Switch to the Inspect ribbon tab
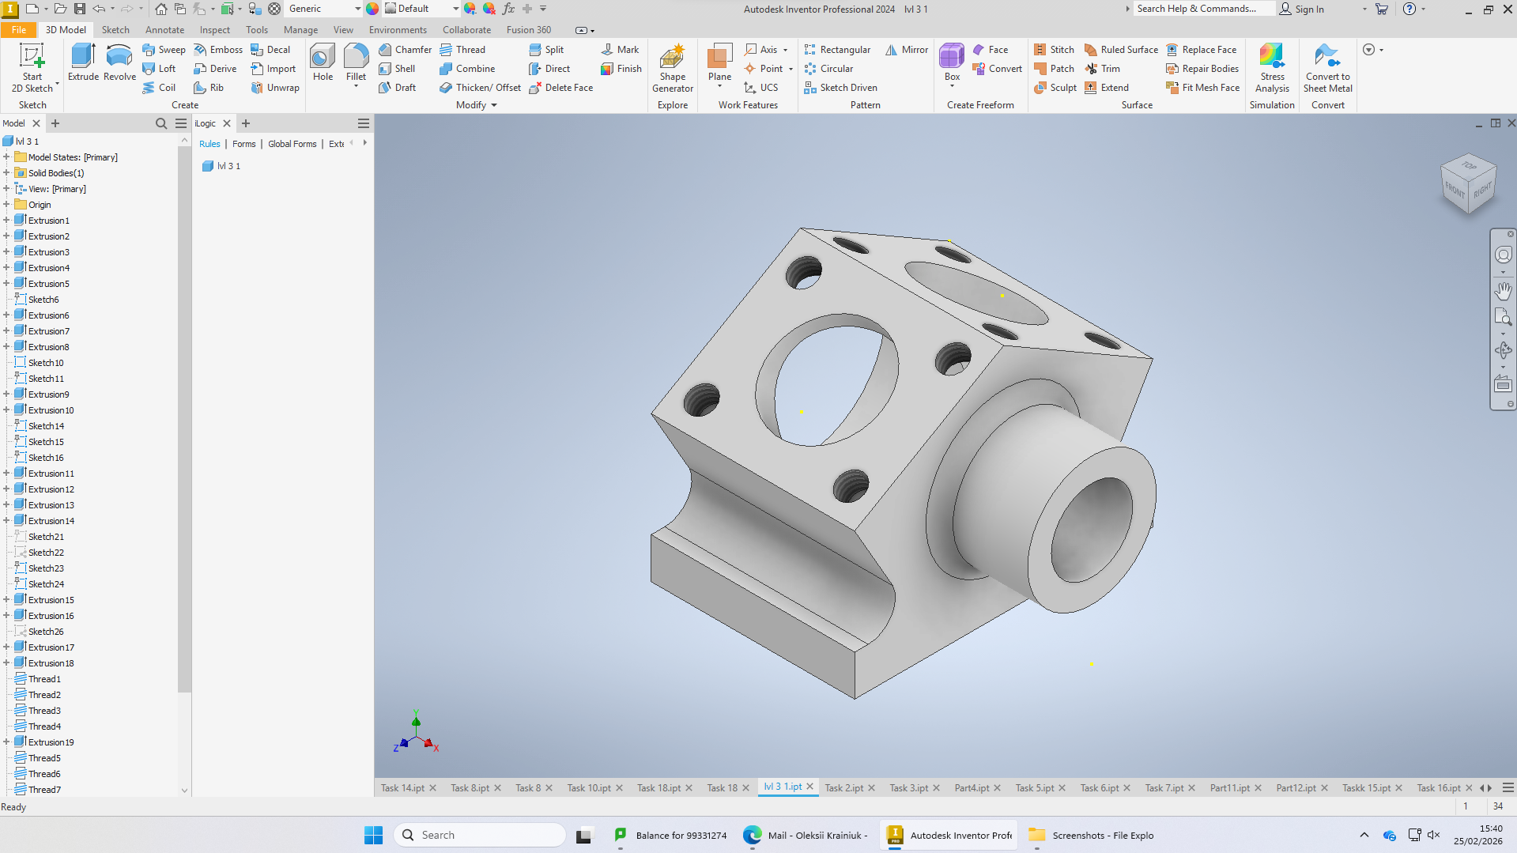The height and width of the screenshot is (853, 1517). tap(215, 30)
